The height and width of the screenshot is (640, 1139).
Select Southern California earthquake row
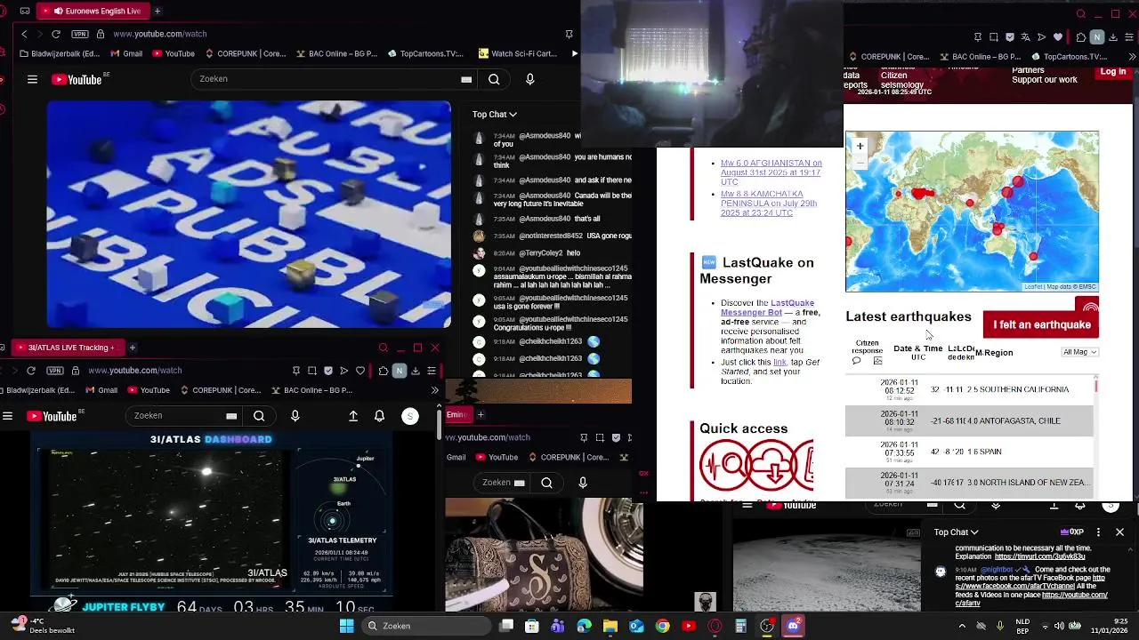coord(969,389)
